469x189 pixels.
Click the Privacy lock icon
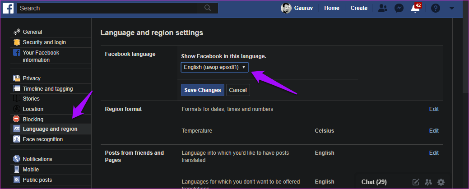[17, 78]
